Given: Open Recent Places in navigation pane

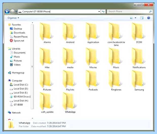Looking at the screenshot, I should pyautogui.click(x=19, y=37).
